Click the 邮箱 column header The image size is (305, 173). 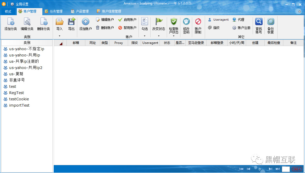pyautogui.click(x=76, y=43)
